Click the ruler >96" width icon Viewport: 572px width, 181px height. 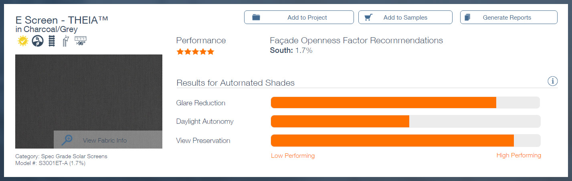81,41
